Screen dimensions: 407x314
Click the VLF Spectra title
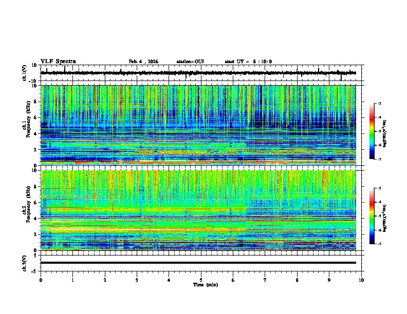tap(58, 62)
